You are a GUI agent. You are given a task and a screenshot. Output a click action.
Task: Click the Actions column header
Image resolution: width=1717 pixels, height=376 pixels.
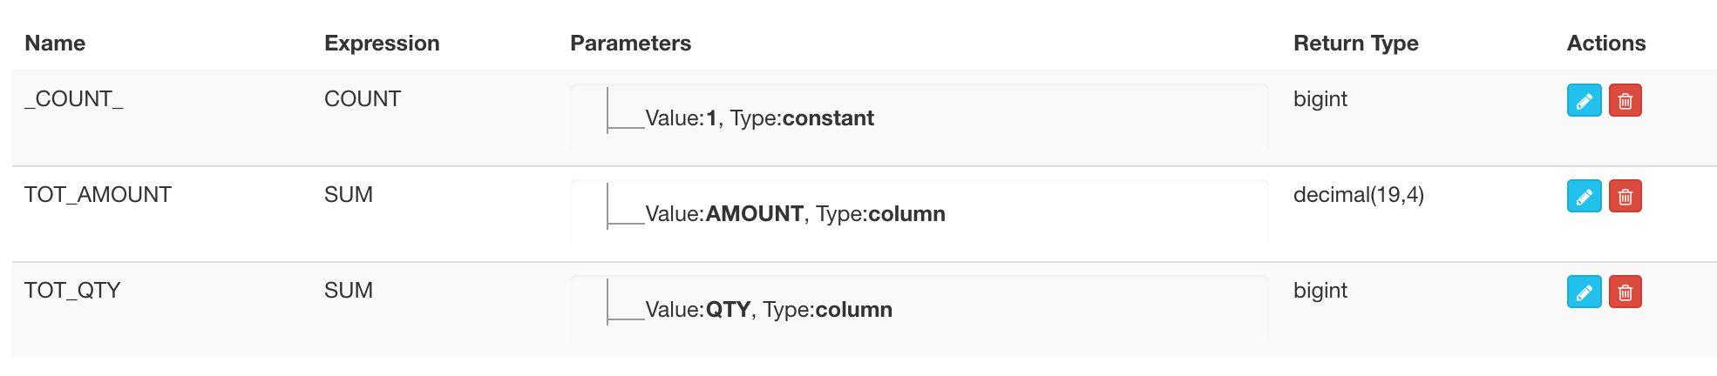(1605, 44)
